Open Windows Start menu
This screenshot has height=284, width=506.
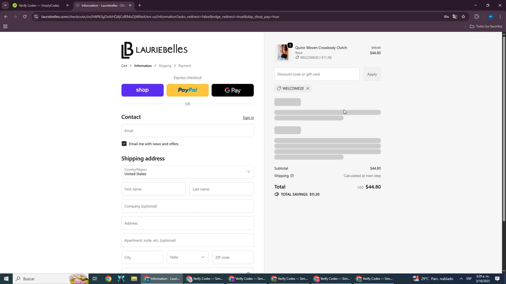[6, 279]
